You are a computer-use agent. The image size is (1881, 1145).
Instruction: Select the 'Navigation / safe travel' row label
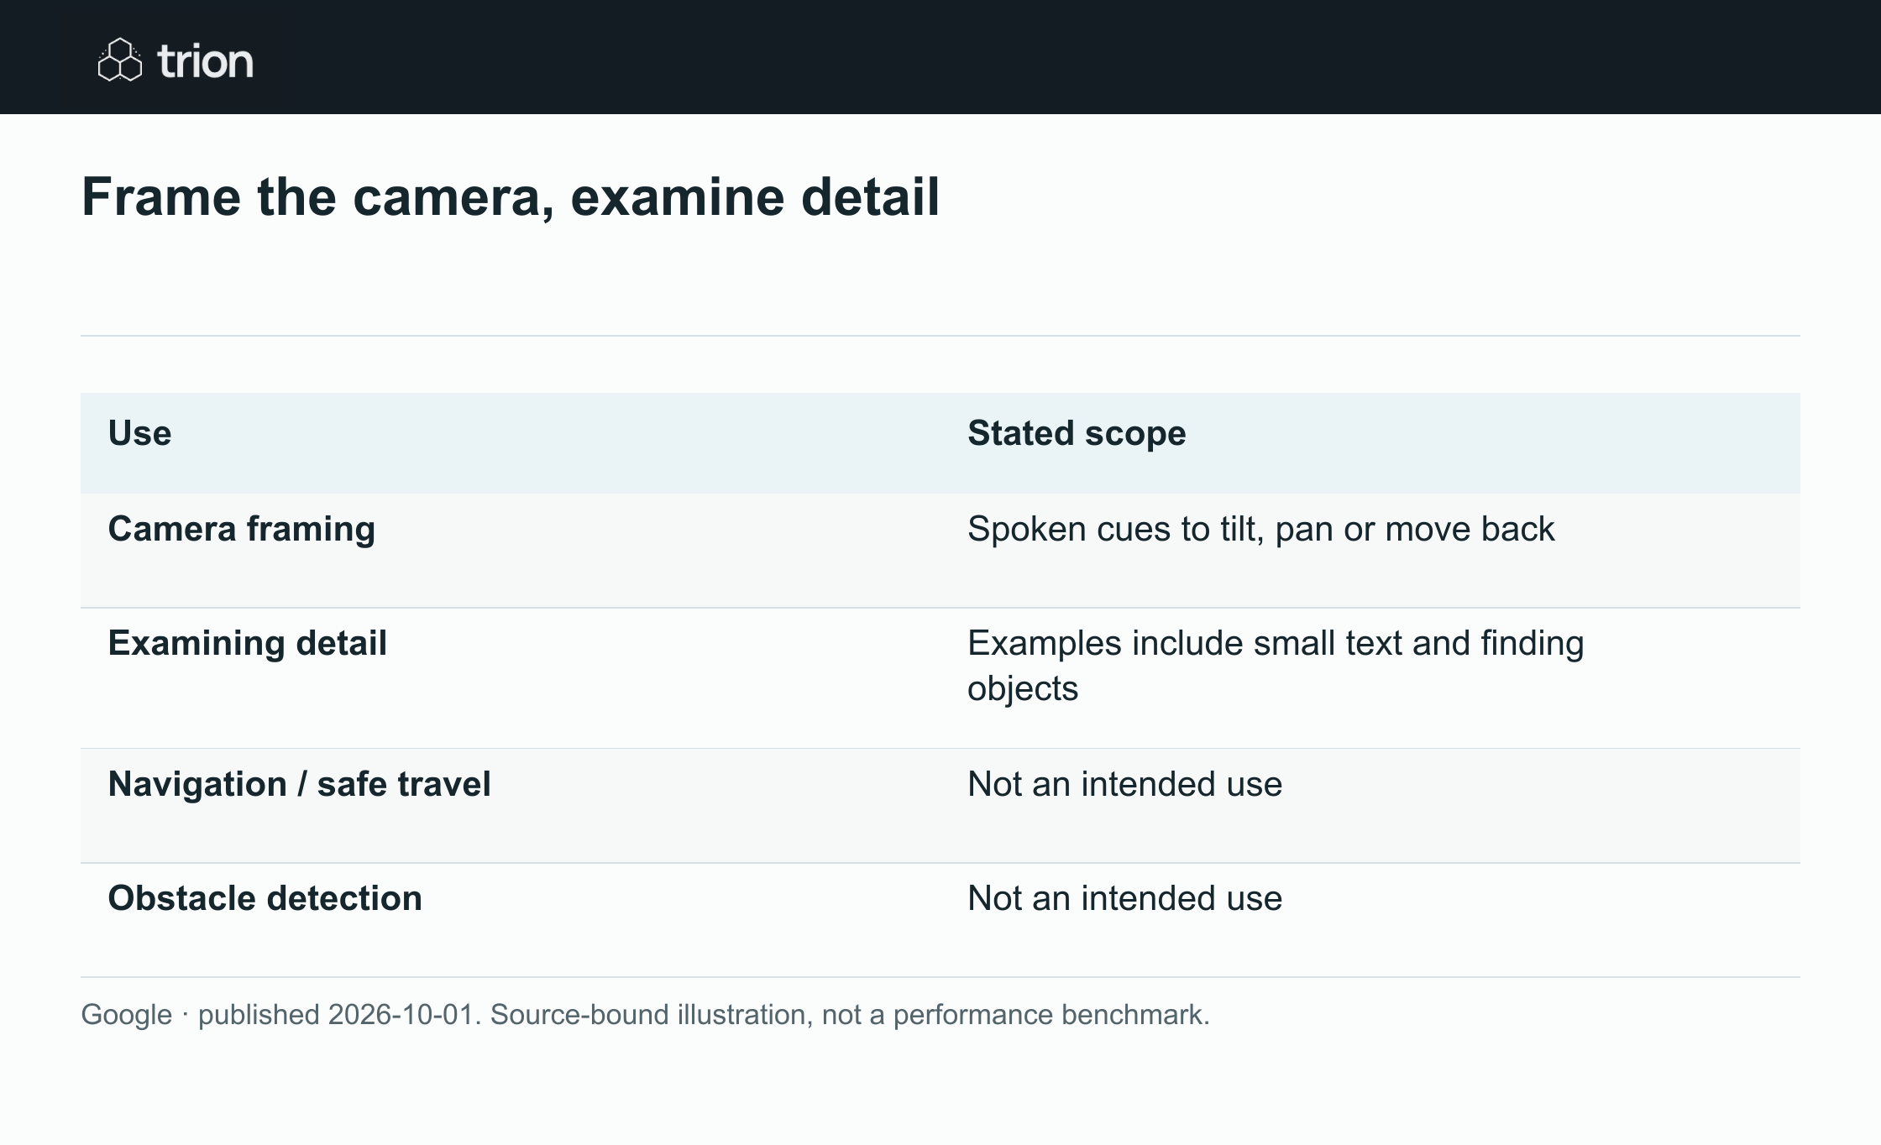click(300, 784)
